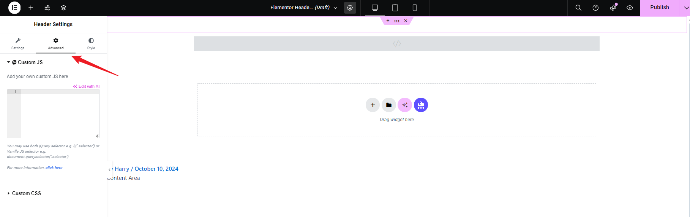Click the Publish button
Viewport: 690px width, 217px height.
(659, 8)
